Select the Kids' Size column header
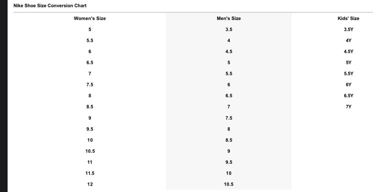This screenshot has height=192, width=373. [348, 18]
